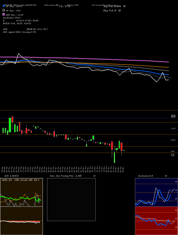
Task: Click the 'MACD: 9.85, 10.28, -0.43 D' readout
Action: 17,23
